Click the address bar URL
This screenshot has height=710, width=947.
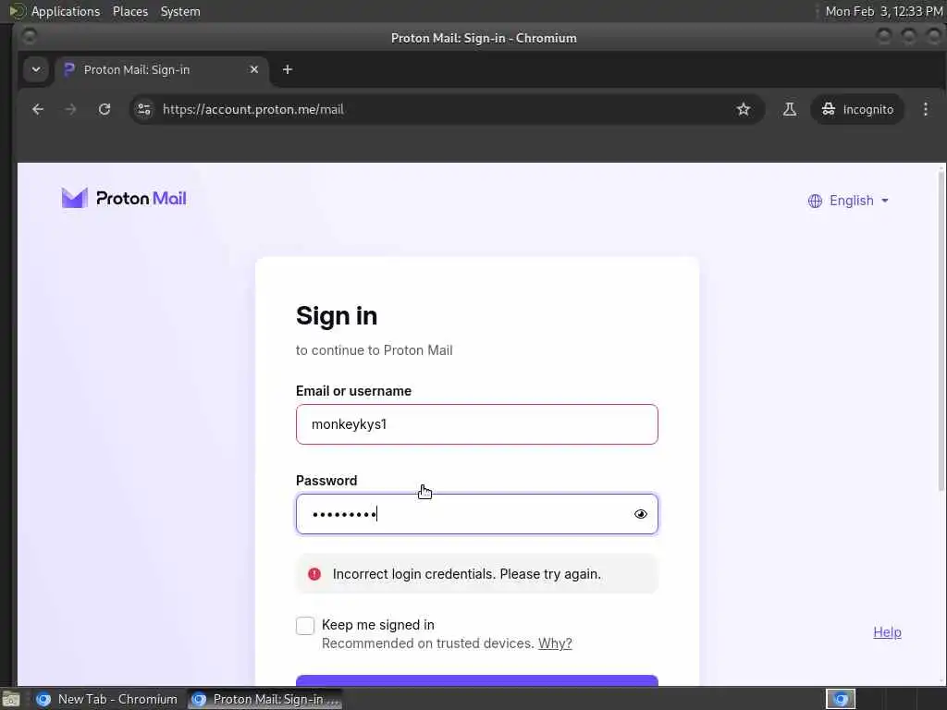(253, 109)
